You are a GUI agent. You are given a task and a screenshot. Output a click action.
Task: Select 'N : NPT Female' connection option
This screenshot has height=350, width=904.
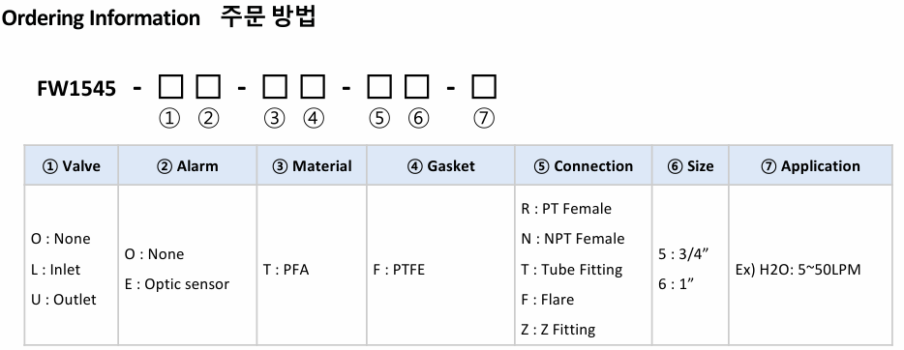click(572, 239)
